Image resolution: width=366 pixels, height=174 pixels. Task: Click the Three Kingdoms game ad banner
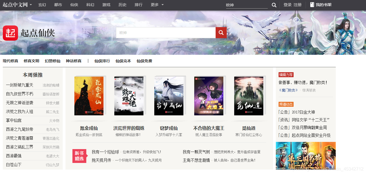click(x=306, y=156)
